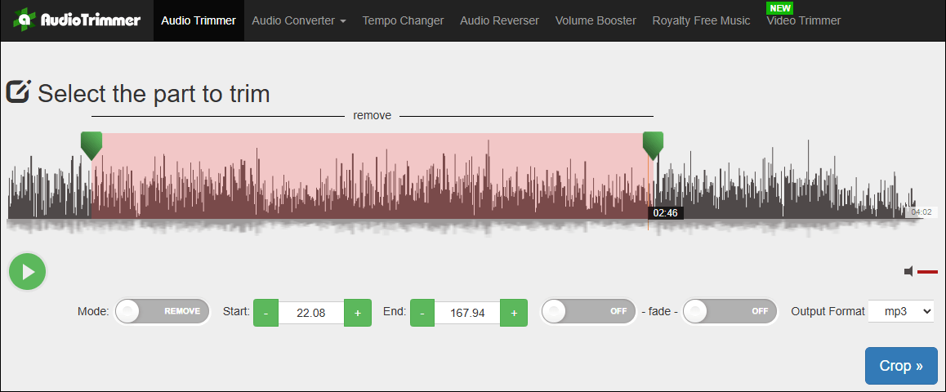Enable the fade-out toggle
This screenshot has height=392, width=946.
point(730,312)
